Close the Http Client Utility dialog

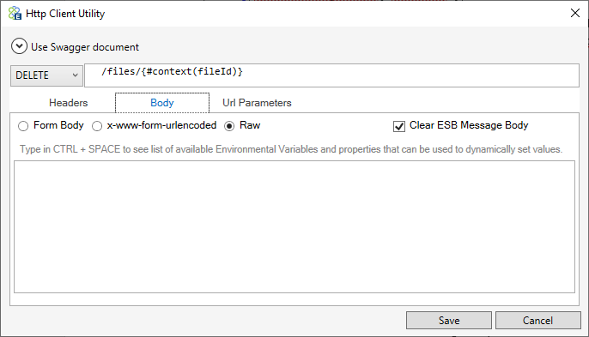coord(574,13)
